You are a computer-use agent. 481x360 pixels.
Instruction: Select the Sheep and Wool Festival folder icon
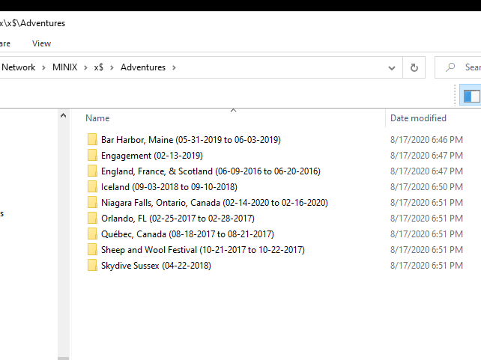coord(92,250)
